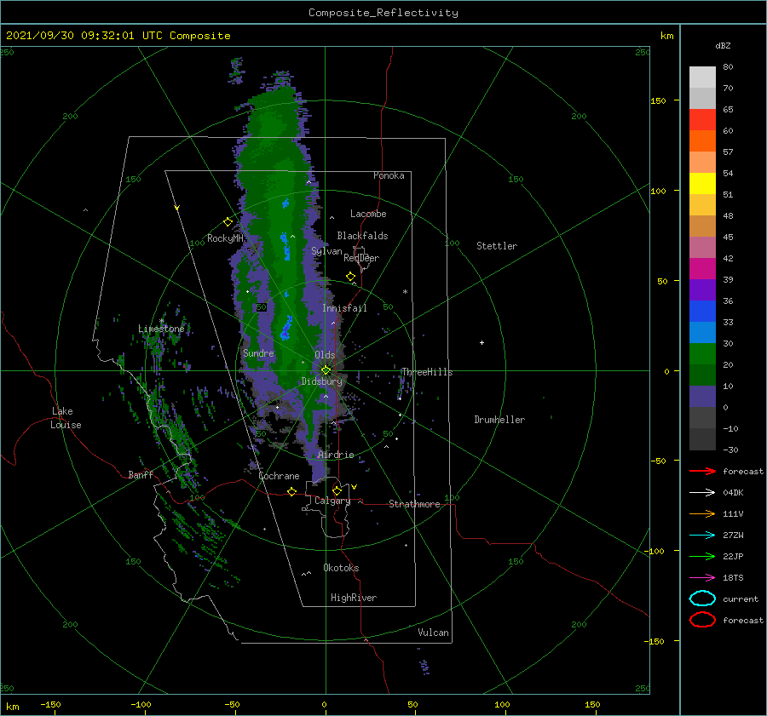This screenshot has height=716, width=767.
Task: Click the asterisk marker east of Innisfail
Action: click(405, 292)
